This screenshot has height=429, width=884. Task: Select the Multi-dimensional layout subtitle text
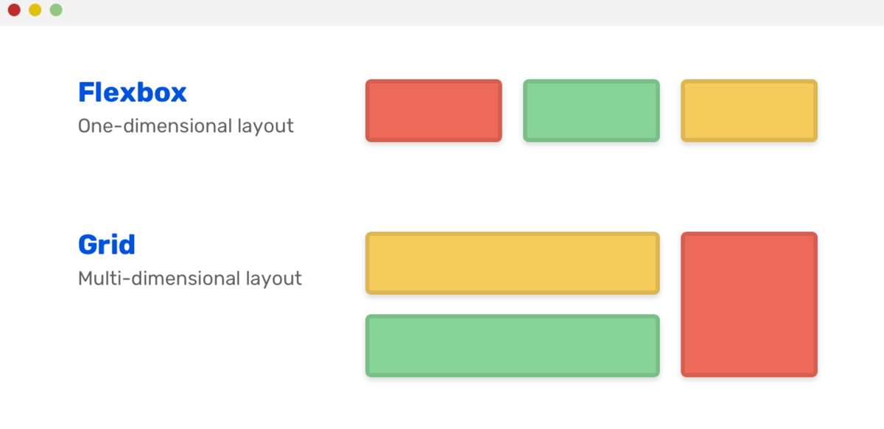pos(190,279)
